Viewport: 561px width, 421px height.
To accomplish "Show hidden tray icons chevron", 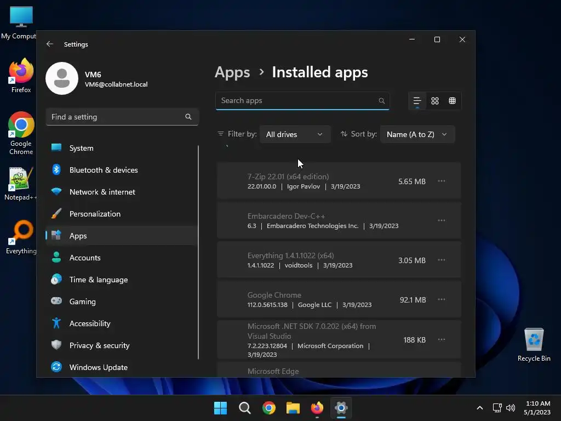I will 480,408.
